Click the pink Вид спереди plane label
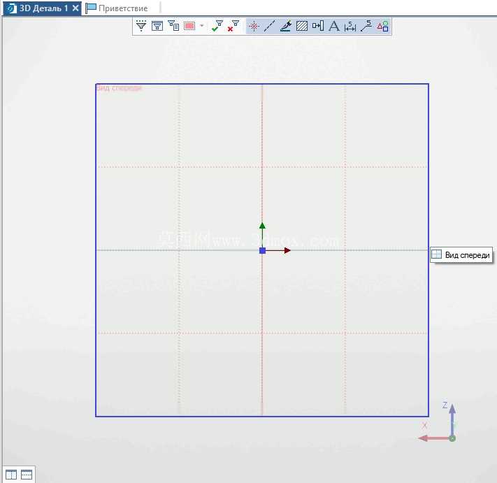 click(119, 88)
